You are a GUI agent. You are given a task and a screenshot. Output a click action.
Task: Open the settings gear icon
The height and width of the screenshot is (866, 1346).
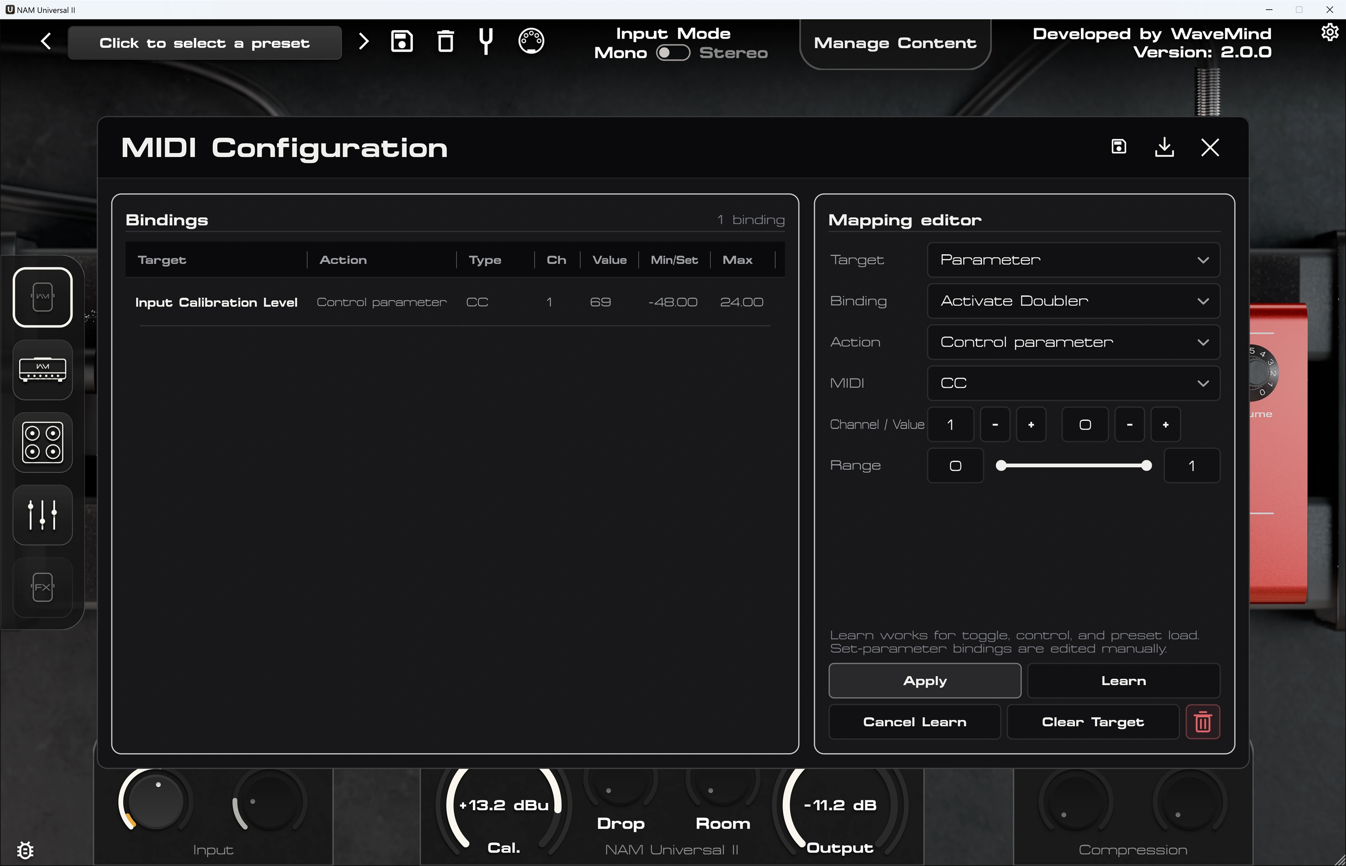pos(1330,33)
